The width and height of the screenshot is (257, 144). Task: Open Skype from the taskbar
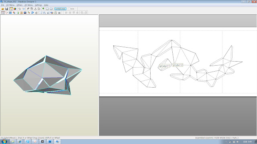coord(28,142)
